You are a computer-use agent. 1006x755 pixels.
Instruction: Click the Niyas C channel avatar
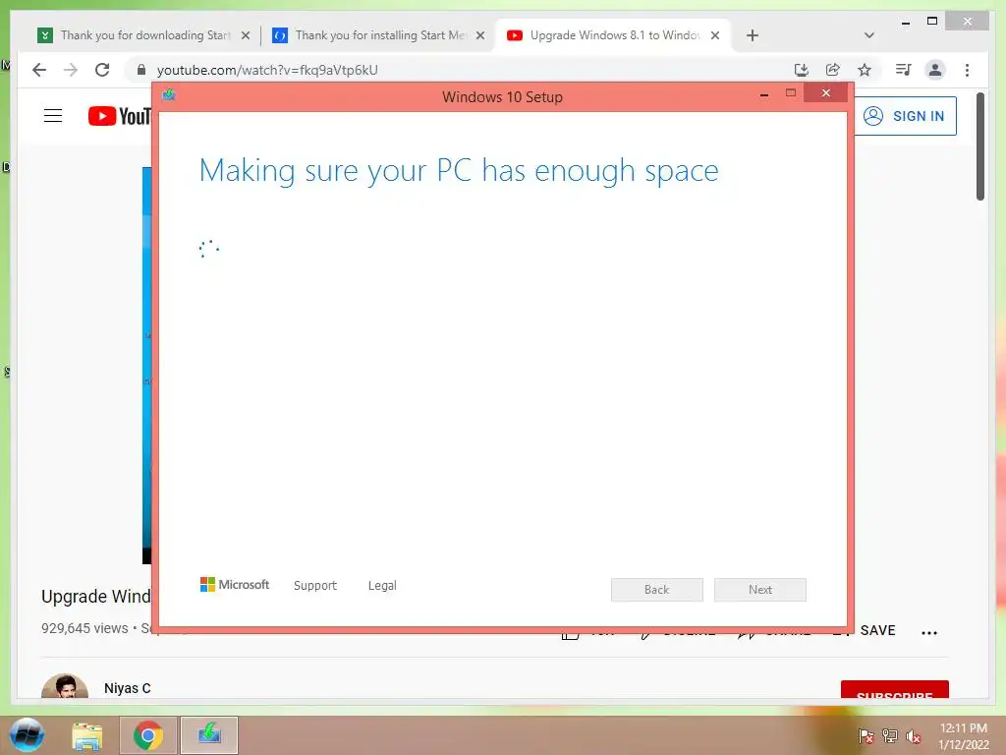point(64,685)
